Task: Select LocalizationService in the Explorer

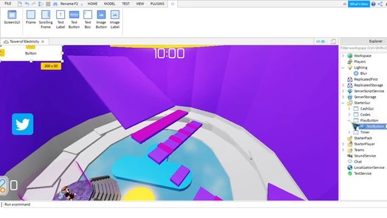Action: tap(369, 168)
